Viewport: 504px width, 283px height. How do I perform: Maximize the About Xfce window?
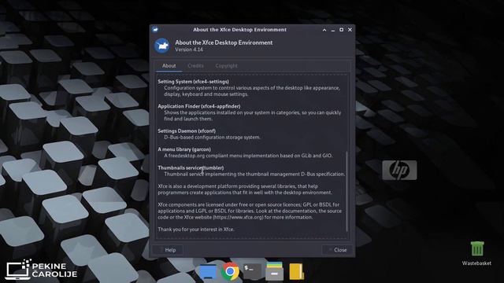341,30
